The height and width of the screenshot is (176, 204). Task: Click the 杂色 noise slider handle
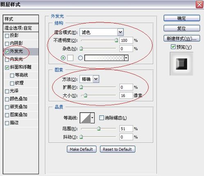[x=81, y=48]
